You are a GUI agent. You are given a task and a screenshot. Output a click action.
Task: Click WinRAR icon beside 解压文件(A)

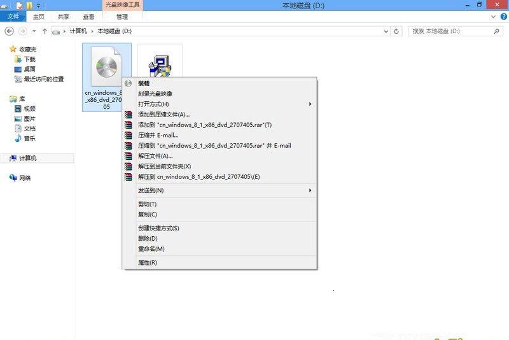pyautogui.click(x=129, y=156)
